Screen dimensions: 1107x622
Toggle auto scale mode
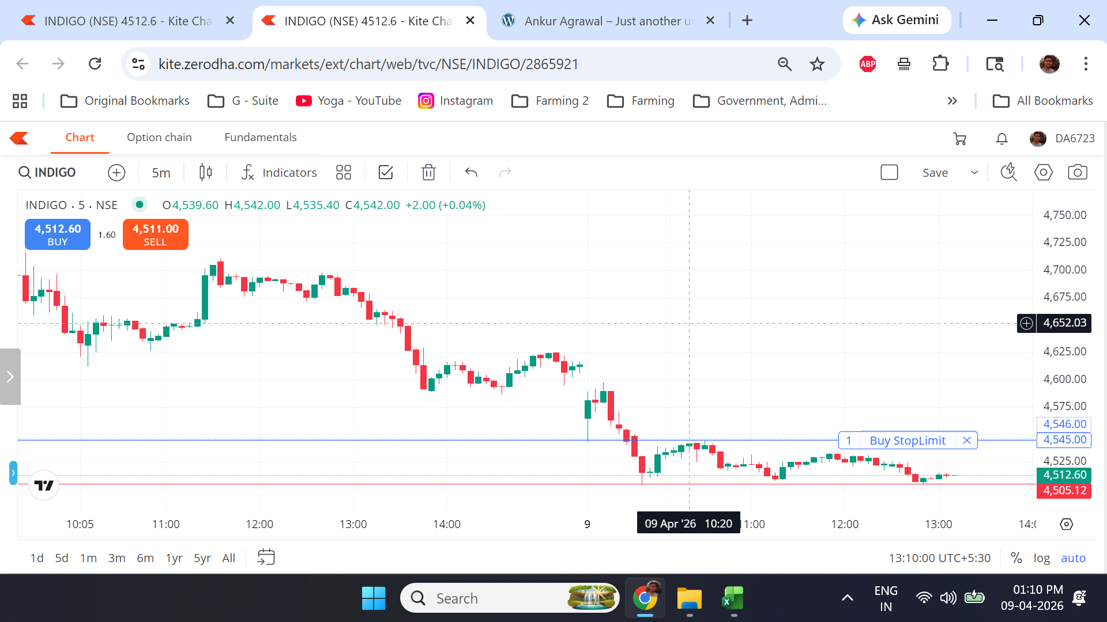coord(1073,557)
